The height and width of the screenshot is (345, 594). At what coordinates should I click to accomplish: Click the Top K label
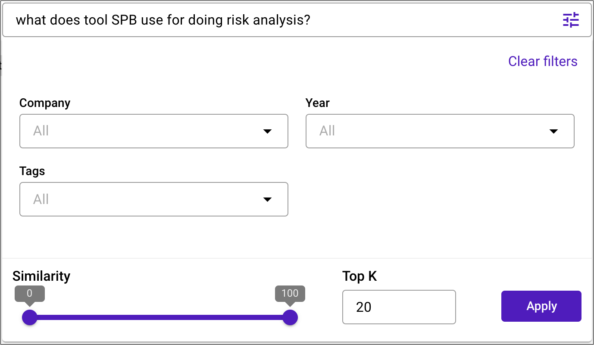click(360, 276)
